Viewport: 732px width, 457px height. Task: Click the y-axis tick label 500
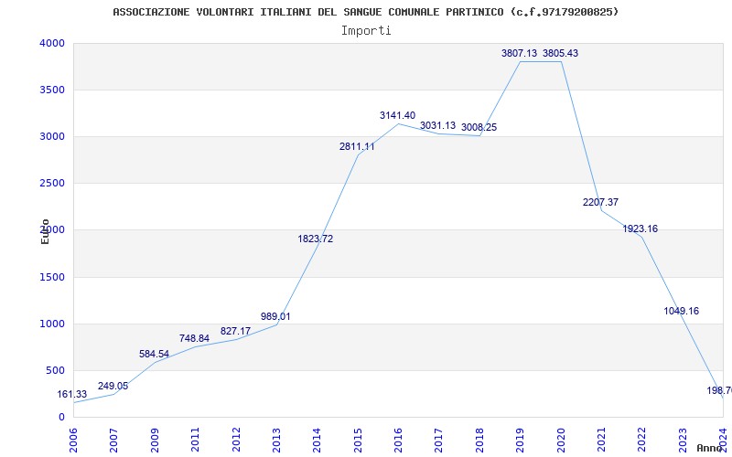(x=56, y=371)
